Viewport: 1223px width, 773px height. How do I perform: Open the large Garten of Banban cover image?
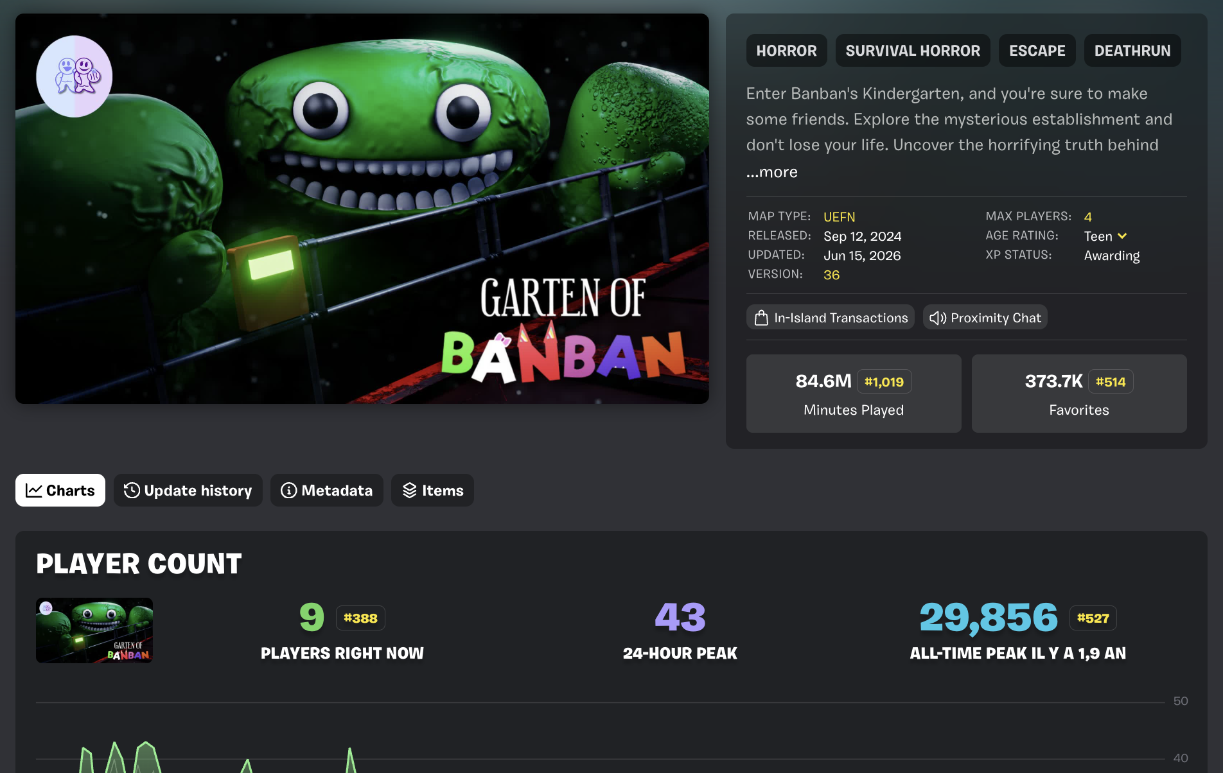[362, 209]
